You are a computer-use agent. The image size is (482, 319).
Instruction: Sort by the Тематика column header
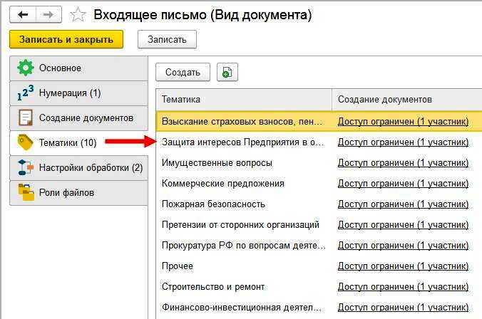(x=244, y=100)
